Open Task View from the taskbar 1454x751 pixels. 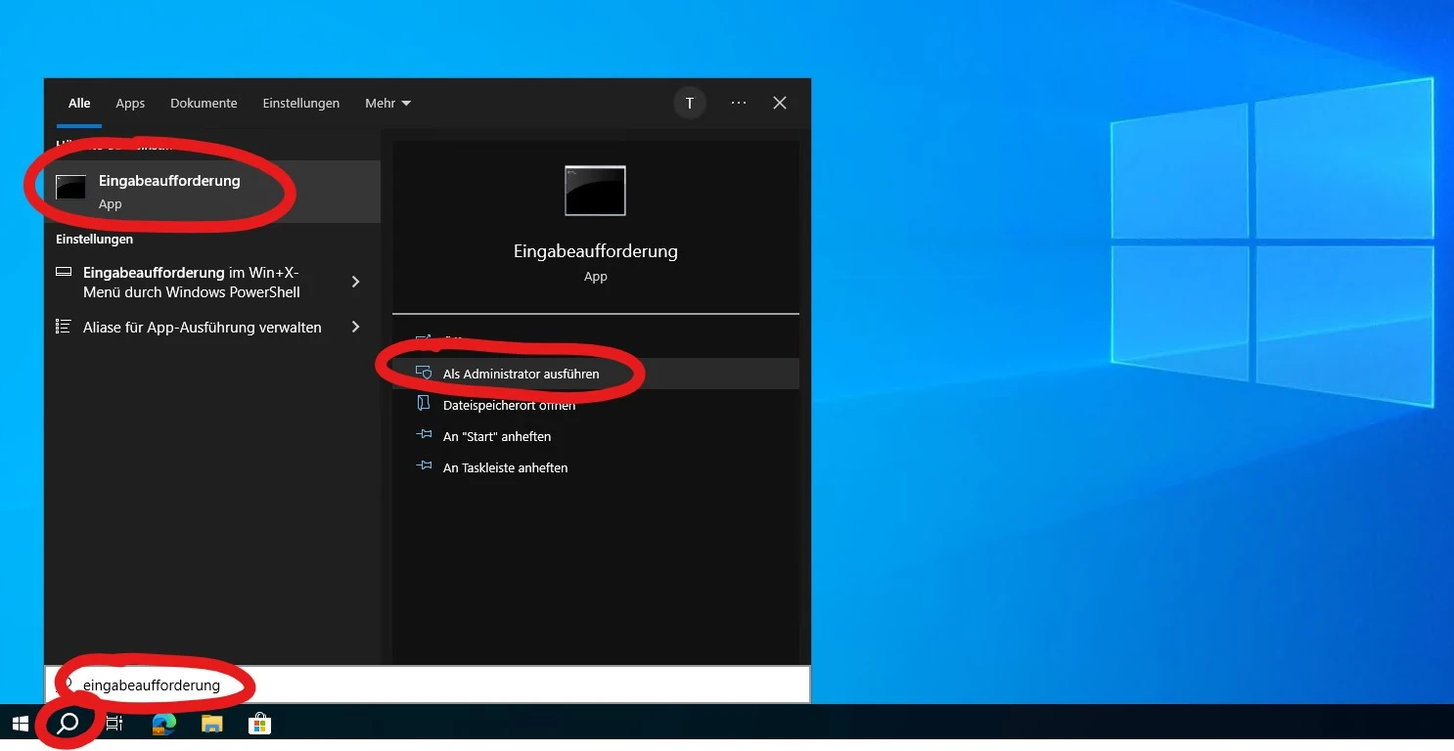[x=114, y=724]
